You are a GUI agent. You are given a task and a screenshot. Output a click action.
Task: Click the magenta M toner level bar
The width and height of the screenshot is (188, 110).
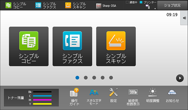click(x=42, y=100)
